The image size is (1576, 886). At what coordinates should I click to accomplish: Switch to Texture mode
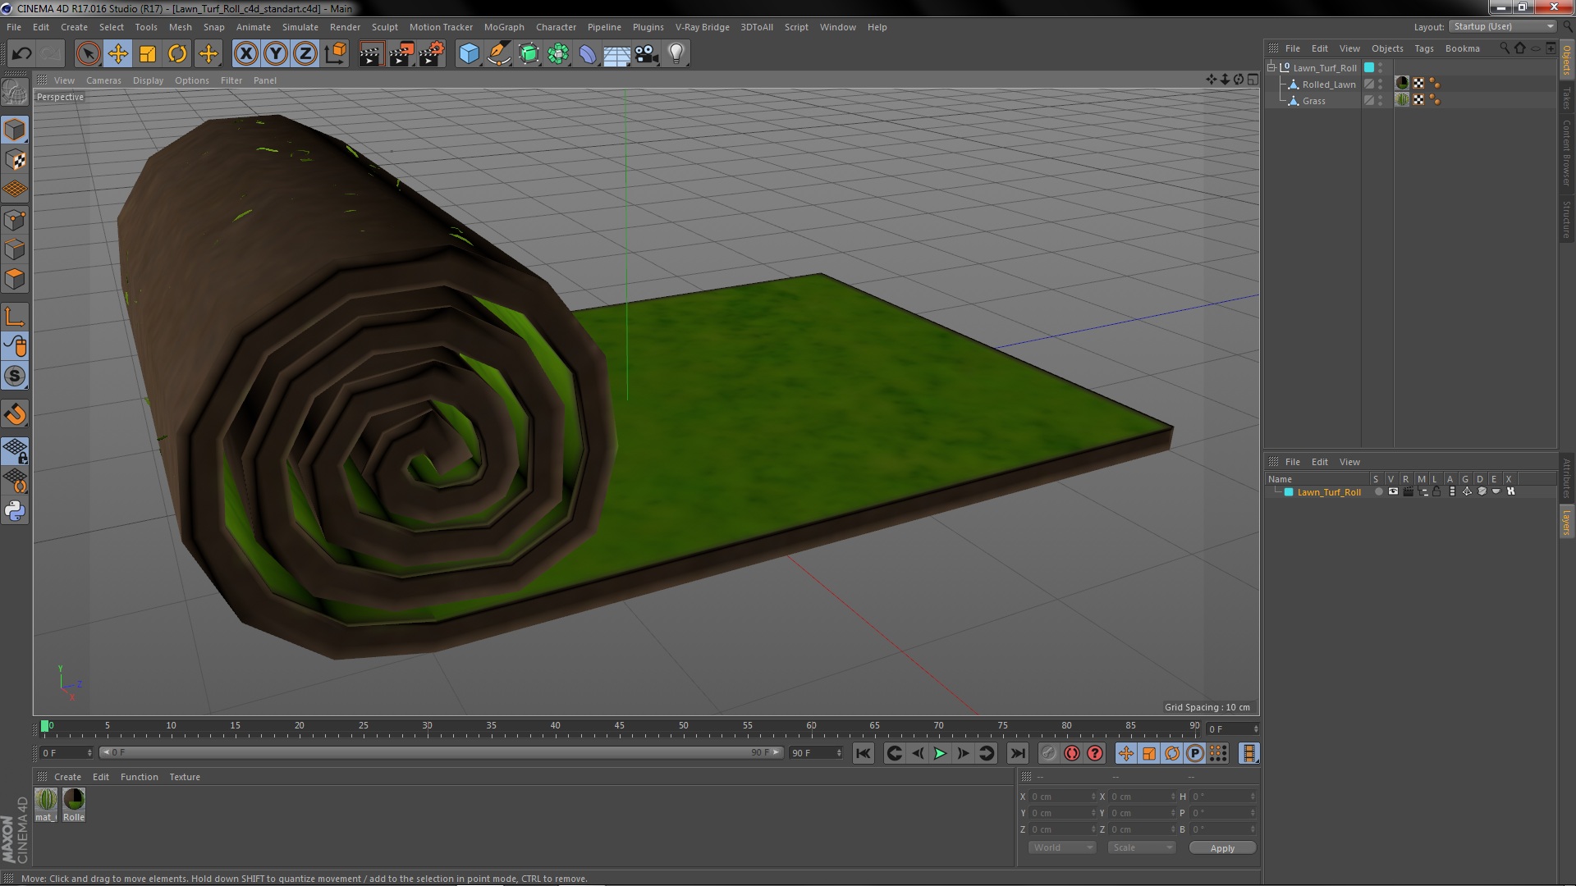(15, 160)
